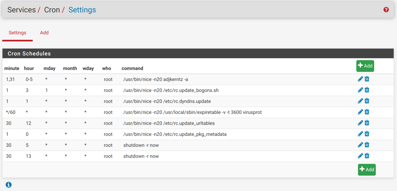Delete the rc.dyndns.update cron job
This screenshot has height=191, width=397.
367,101
